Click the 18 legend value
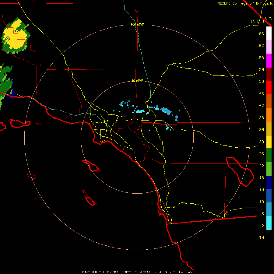Image resolution: width=274 pixels, height=274 pixels. click(262, 178)
